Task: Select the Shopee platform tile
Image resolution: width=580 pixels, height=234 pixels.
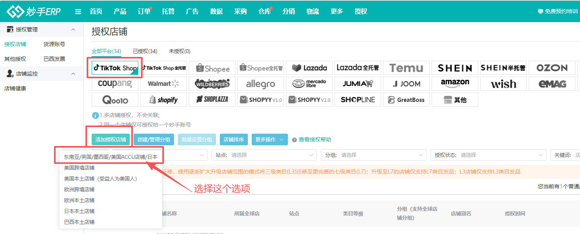Action: (212, 68)
